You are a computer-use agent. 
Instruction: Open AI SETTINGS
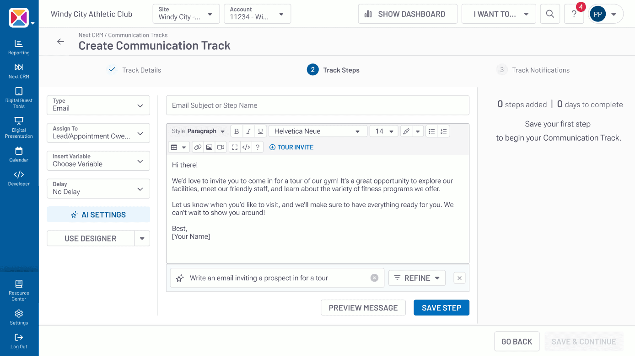coord(98,215)
